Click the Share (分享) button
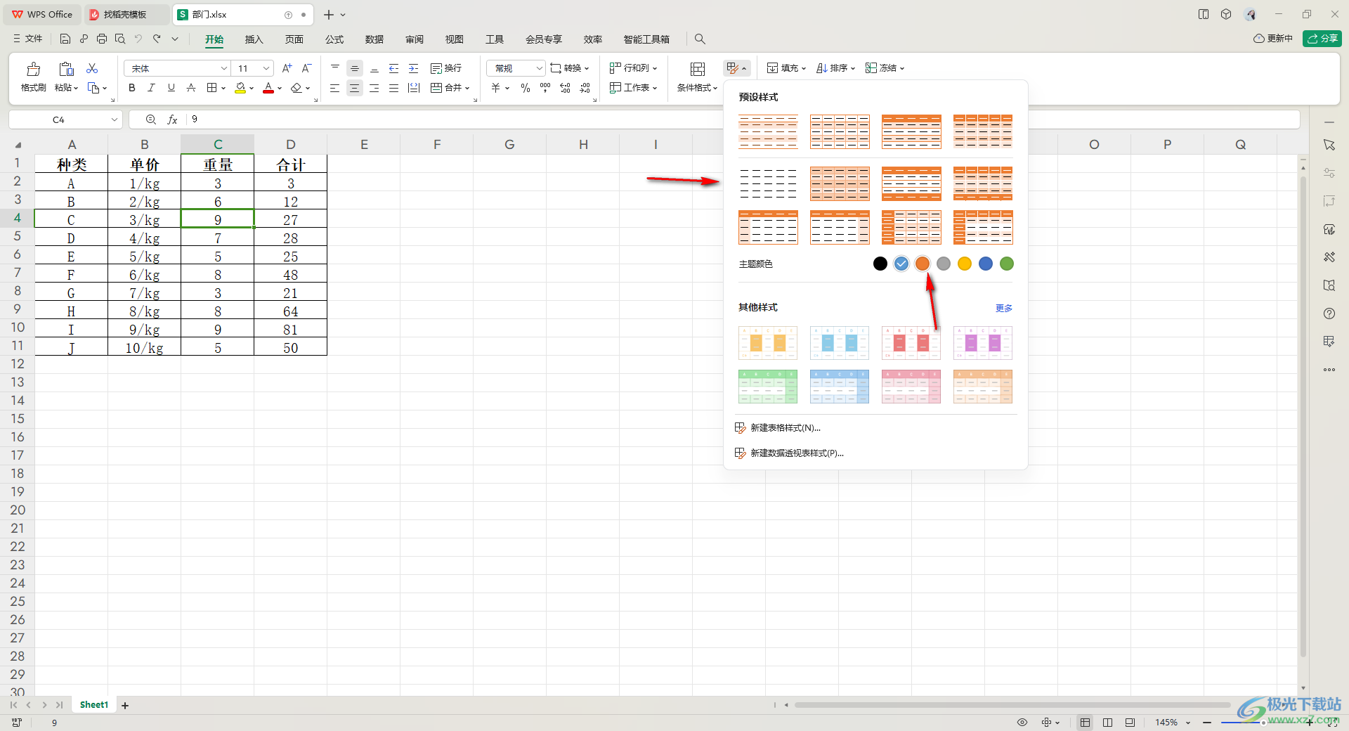This screenshot has width=1349, height=731. click(x=1322, y=39)
